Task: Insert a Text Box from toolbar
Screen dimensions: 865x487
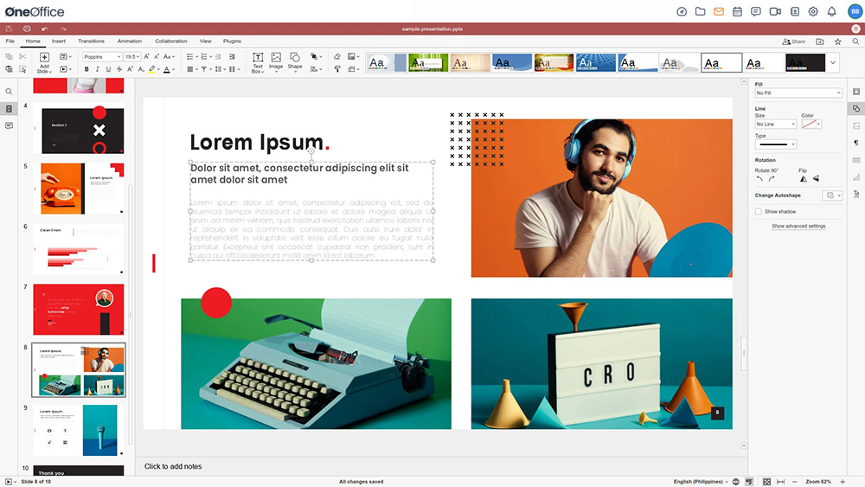Action: click(257, 62)
